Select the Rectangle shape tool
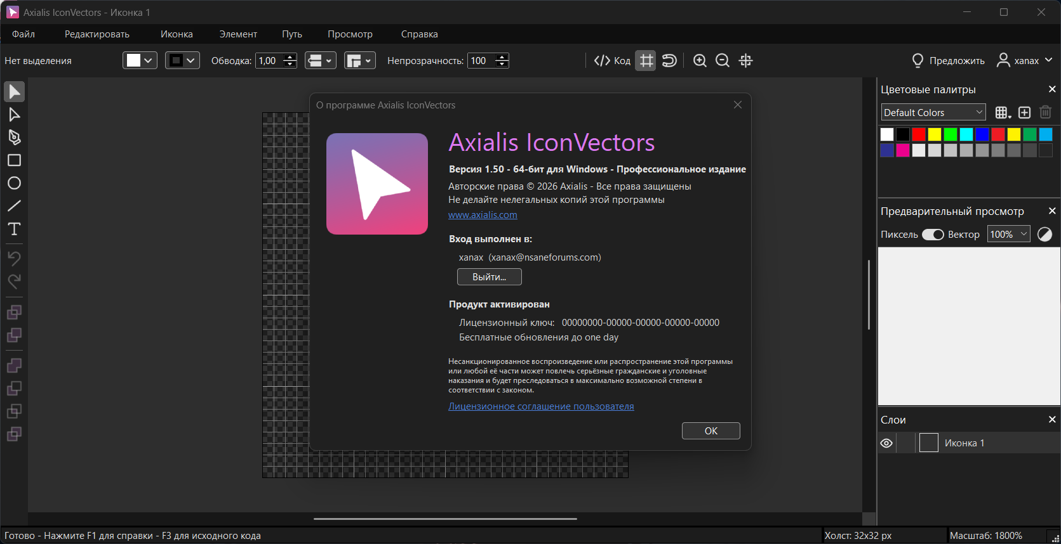 click(x=14, y=160)
